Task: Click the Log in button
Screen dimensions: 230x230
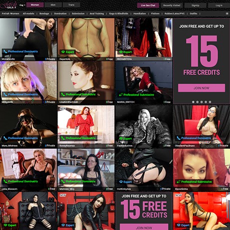Action: [x=219, y=5]
